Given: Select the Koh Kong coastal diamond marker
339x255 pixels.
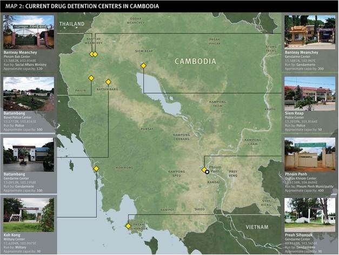Looking at the screenshot, I should (96, 168).
